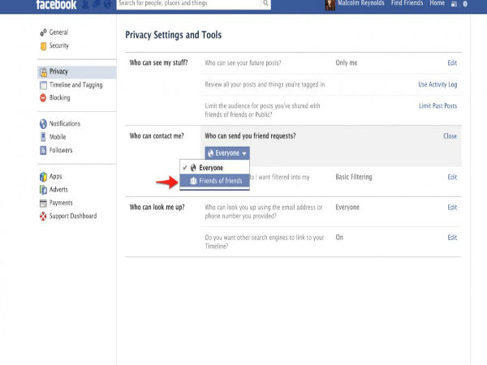Viewport: 487px width, 365px height.
Task: Open Notifications settings
Action: pyautogui.click(x=65, y=123)
